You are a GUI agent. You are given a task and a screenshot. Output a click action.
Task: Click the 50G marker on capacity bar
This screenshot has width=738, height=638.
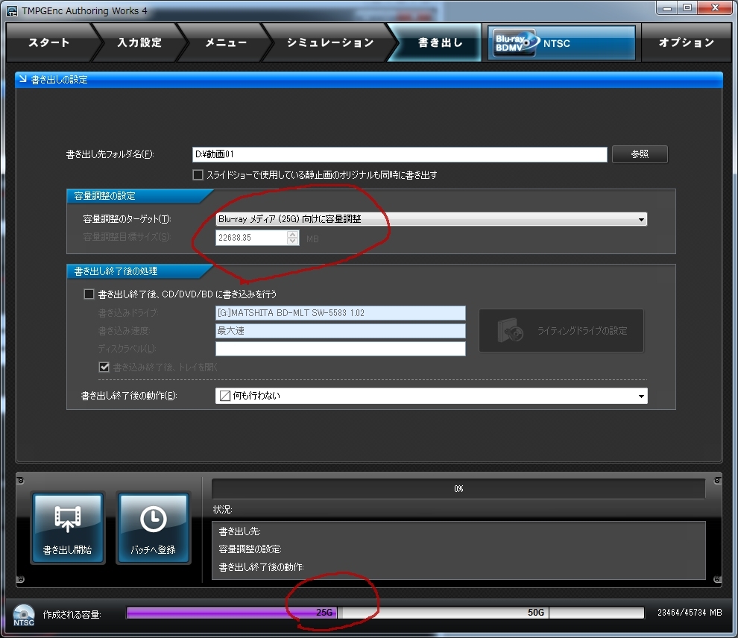[x=536, y=612]
